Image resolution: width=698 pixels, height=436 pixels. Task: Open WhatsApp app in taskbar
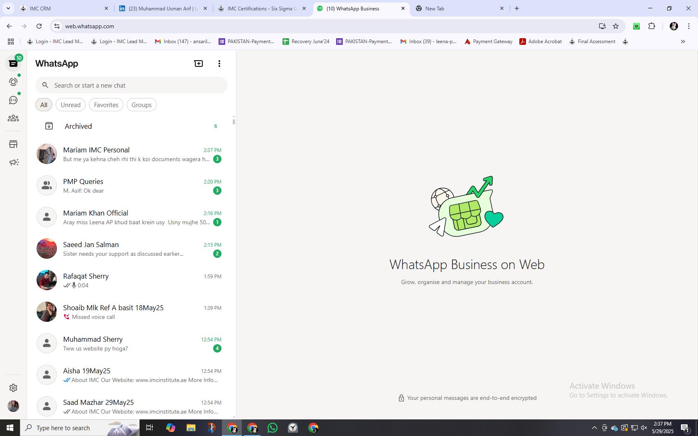[x=273, y=428]
